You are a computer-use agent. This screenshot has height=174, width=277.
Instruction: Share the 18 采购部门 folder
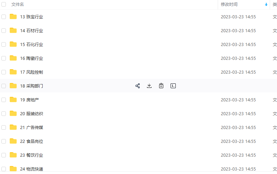pos(138,86)
